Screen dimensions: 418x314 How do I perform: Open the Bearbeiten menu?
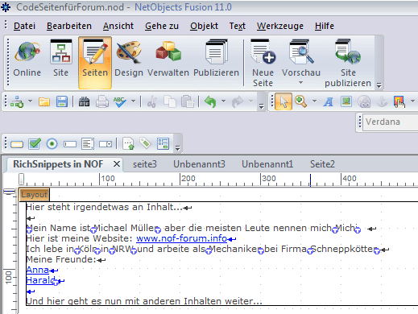[69, 26]
